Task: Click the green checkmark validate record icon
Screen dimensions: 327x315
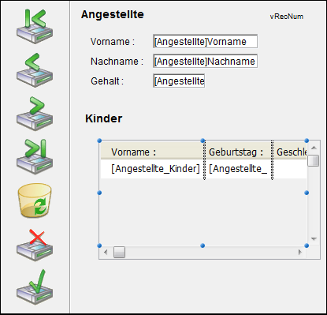Action: click(x=35, y=287)
